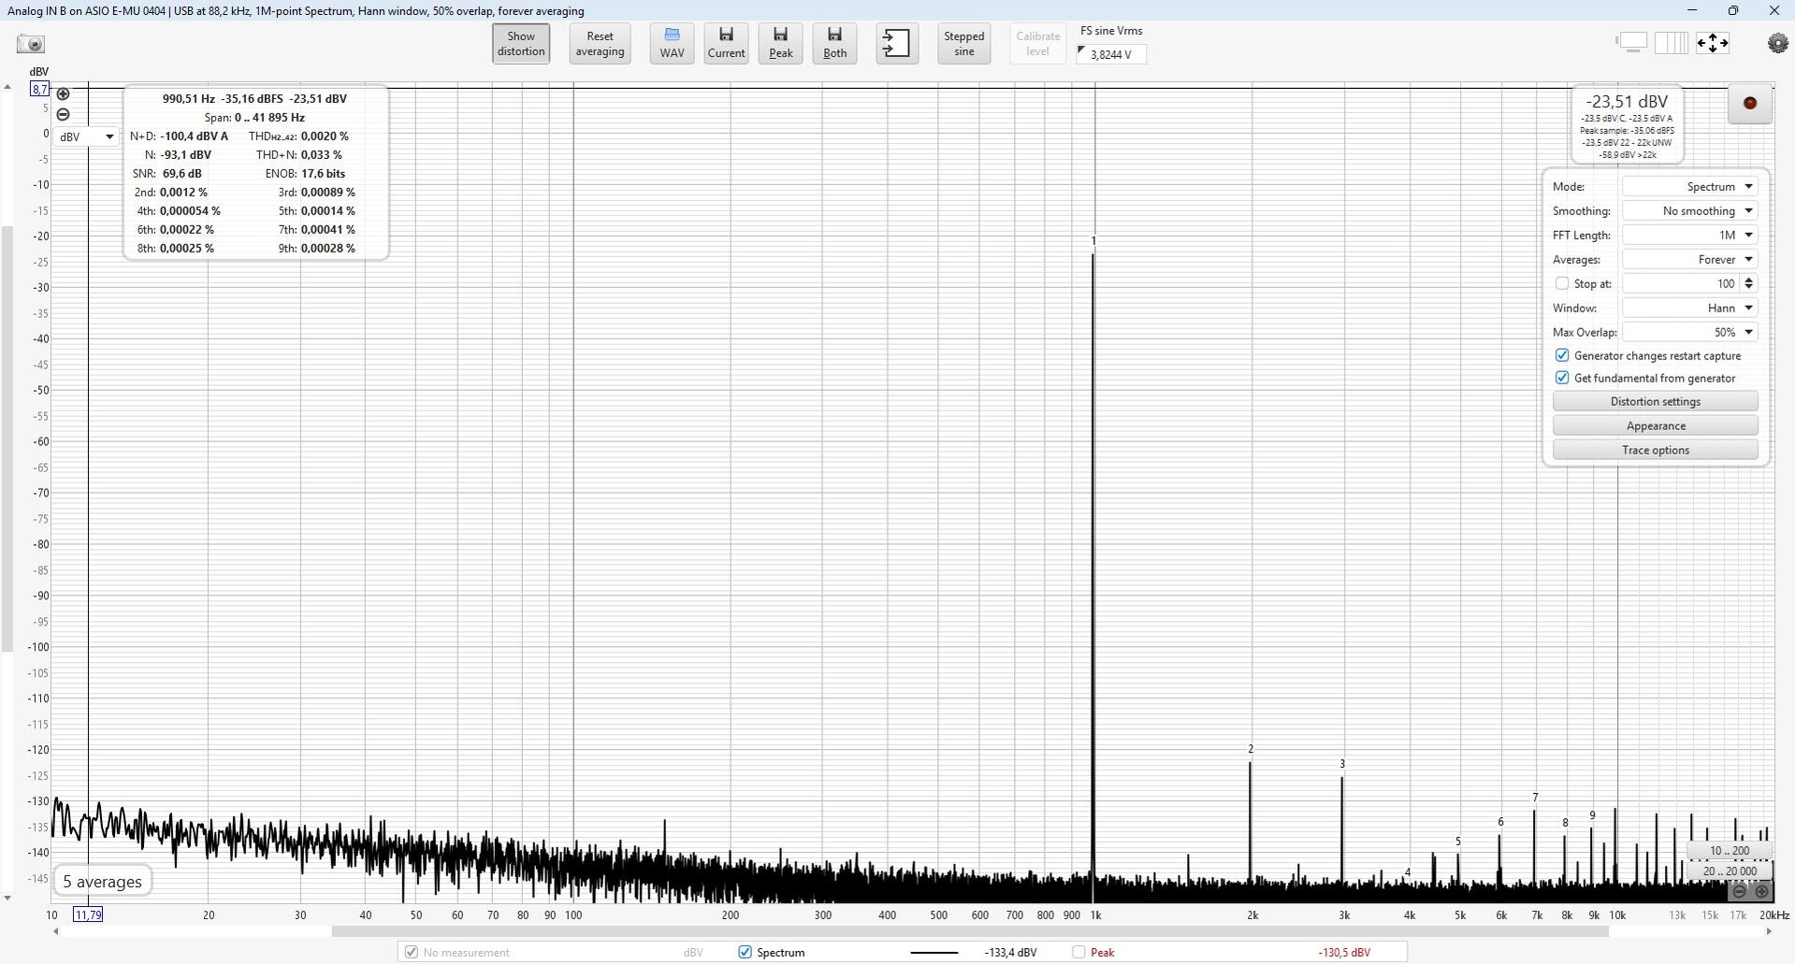Open the FFT Length dropdown
Screen dimensions: 1795x964
pyautogui.click(x=1690, y=236)
